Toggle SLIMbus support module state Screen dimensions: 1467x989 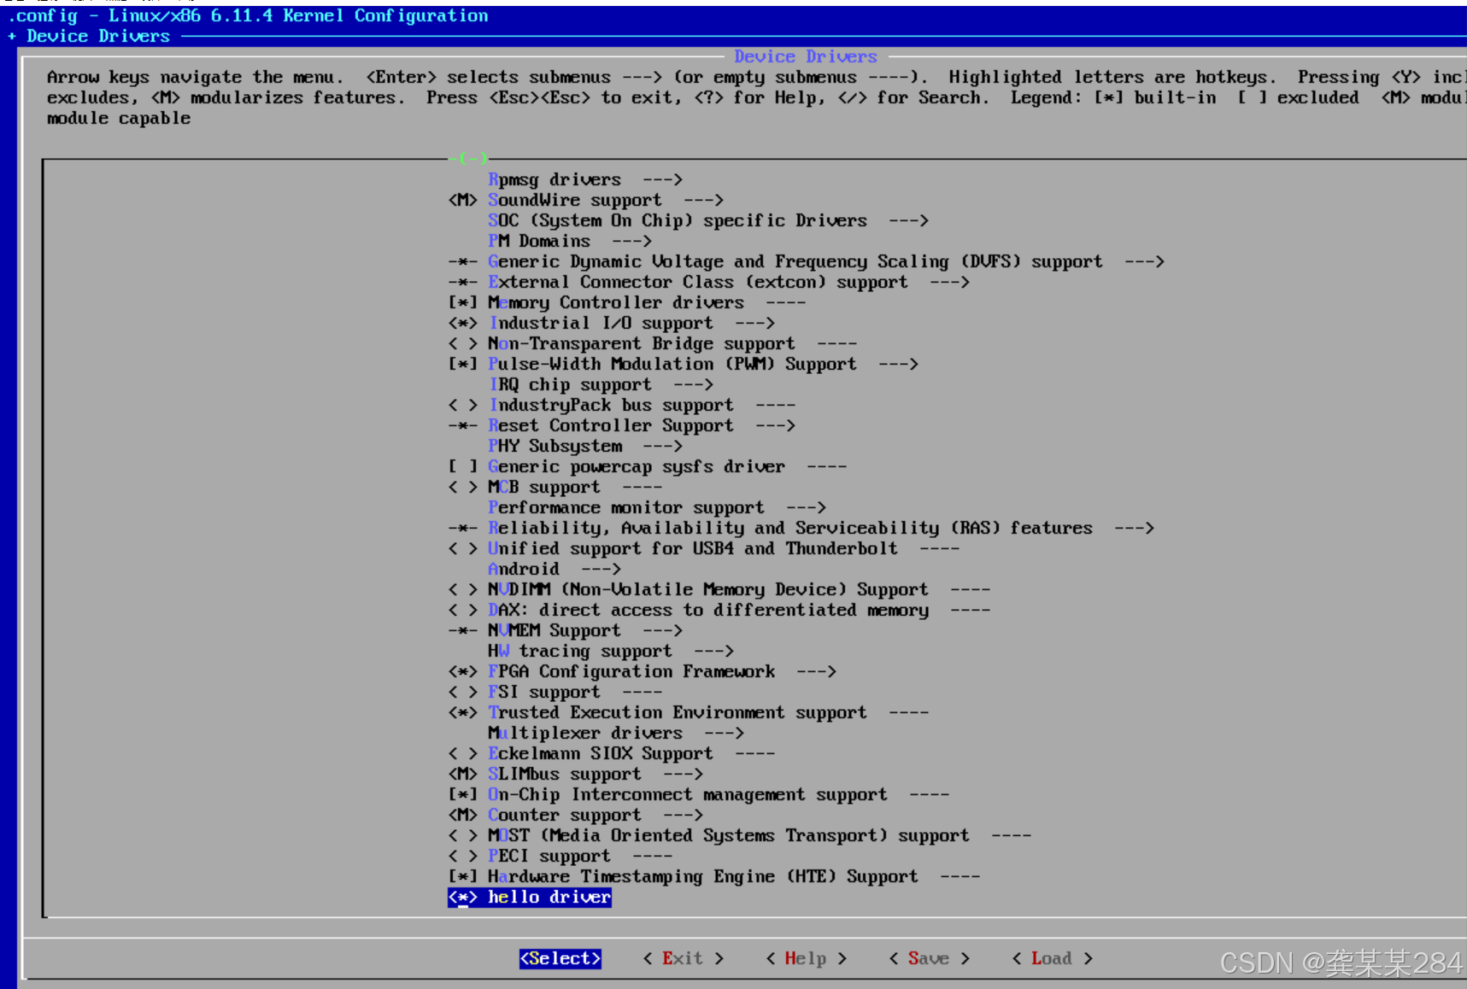tap(462, 774)
